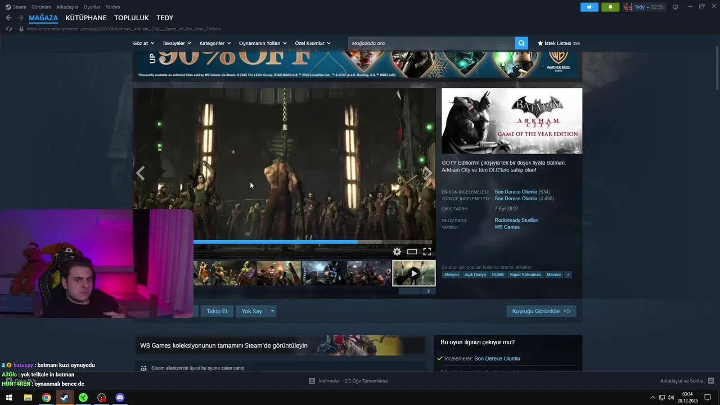Click the Takip Et button

click(x=217, y=311)
